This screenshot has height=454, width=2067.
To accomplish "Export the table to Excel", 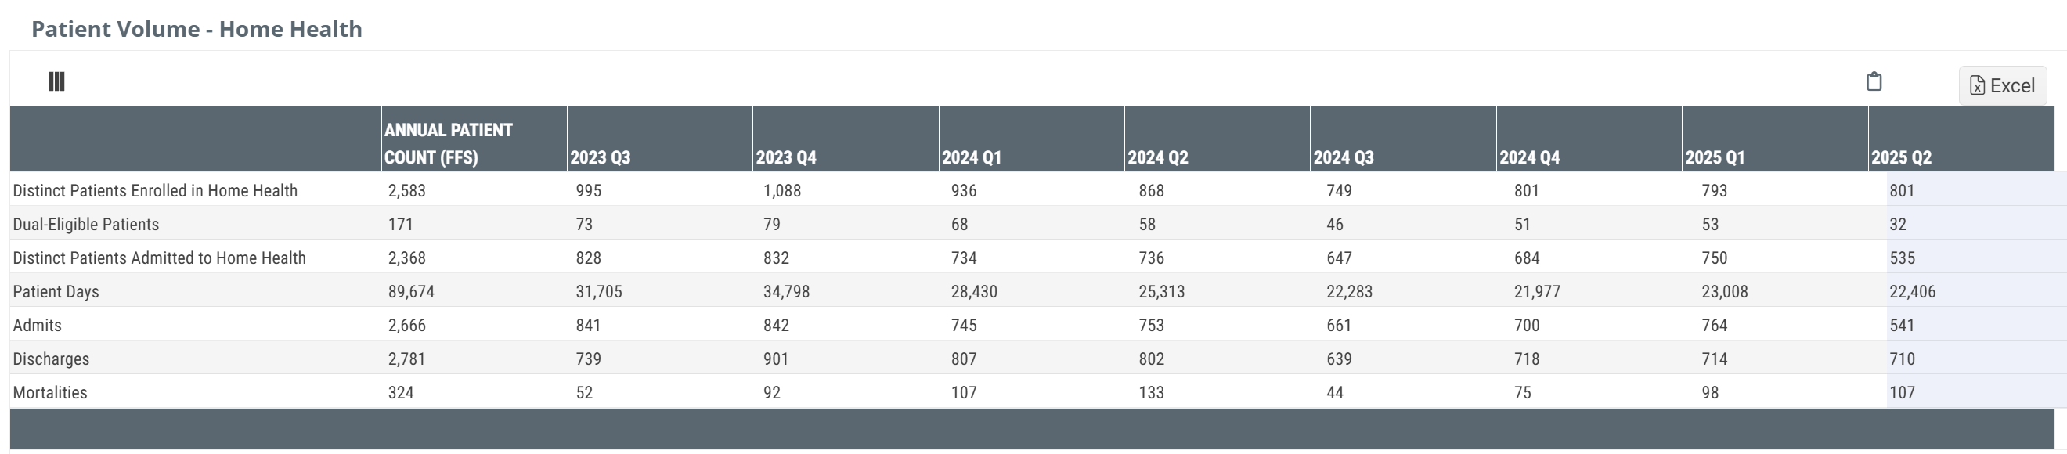I will point(2002,86).
